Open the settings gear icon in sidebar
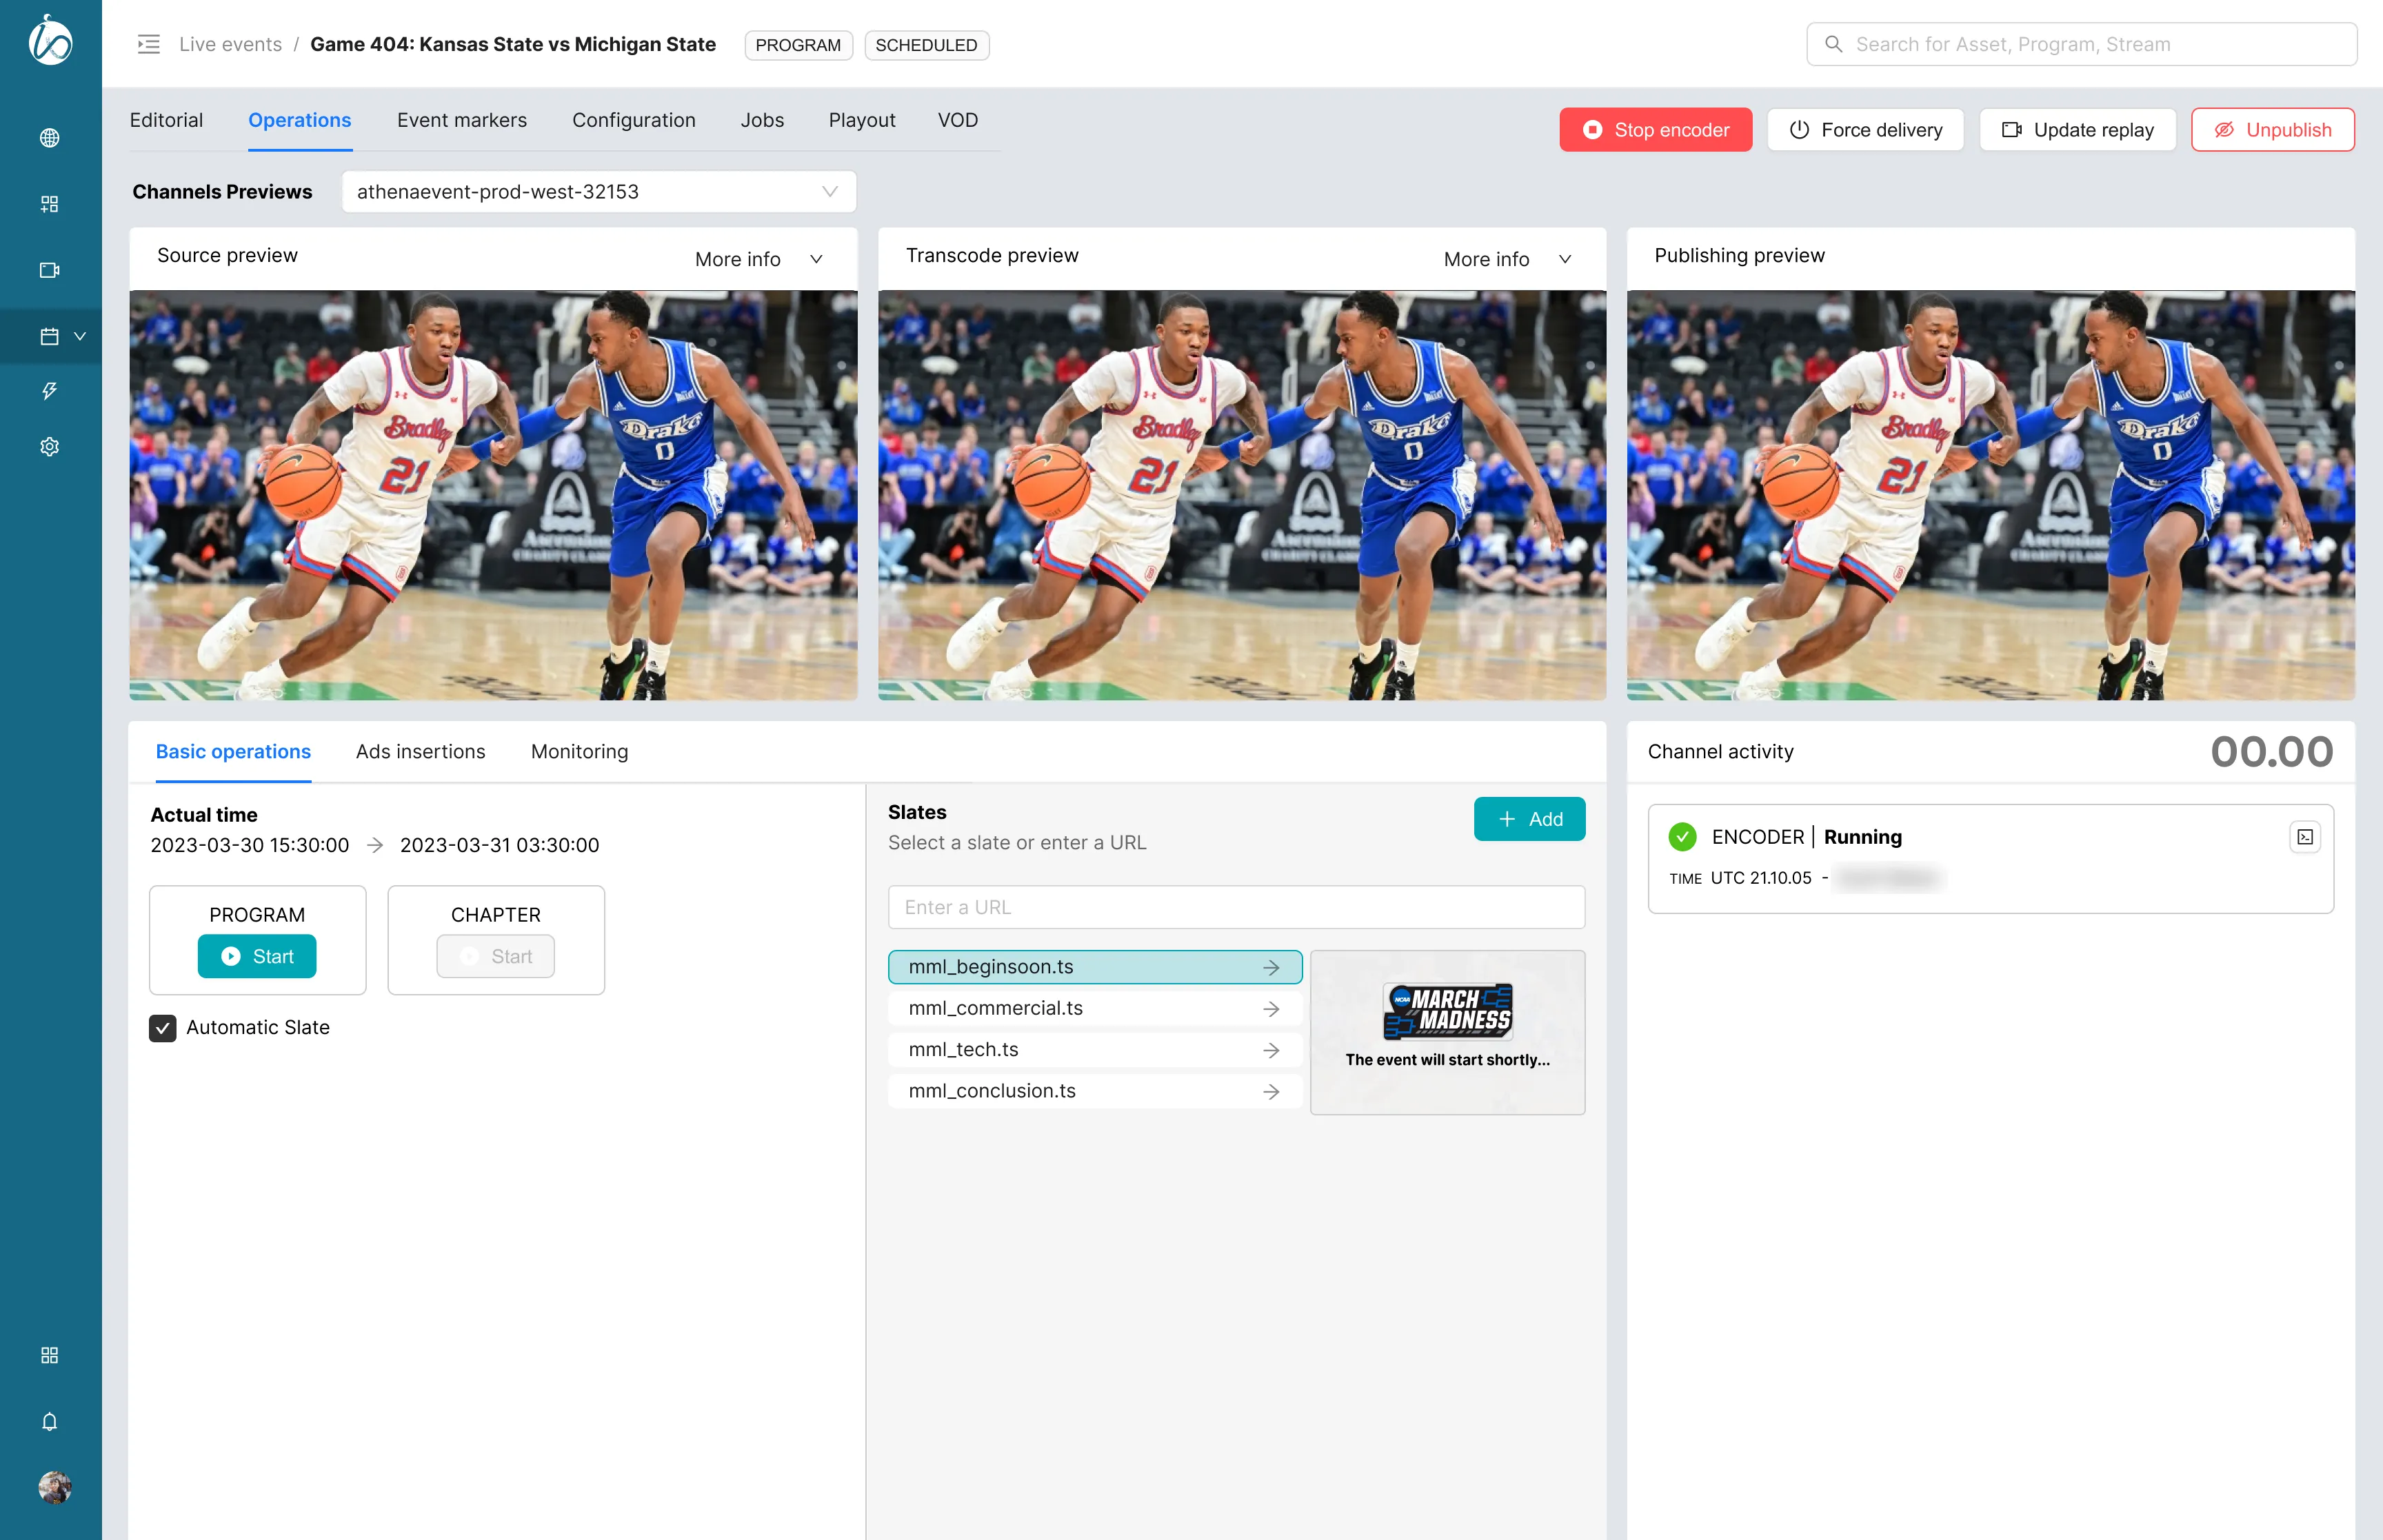This screenshot has width=2383, height=1540. click(49, 447)
